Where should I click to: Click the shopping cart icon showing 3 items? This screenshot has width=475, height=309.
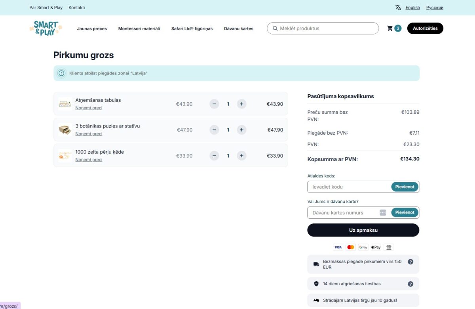[390, 28]
